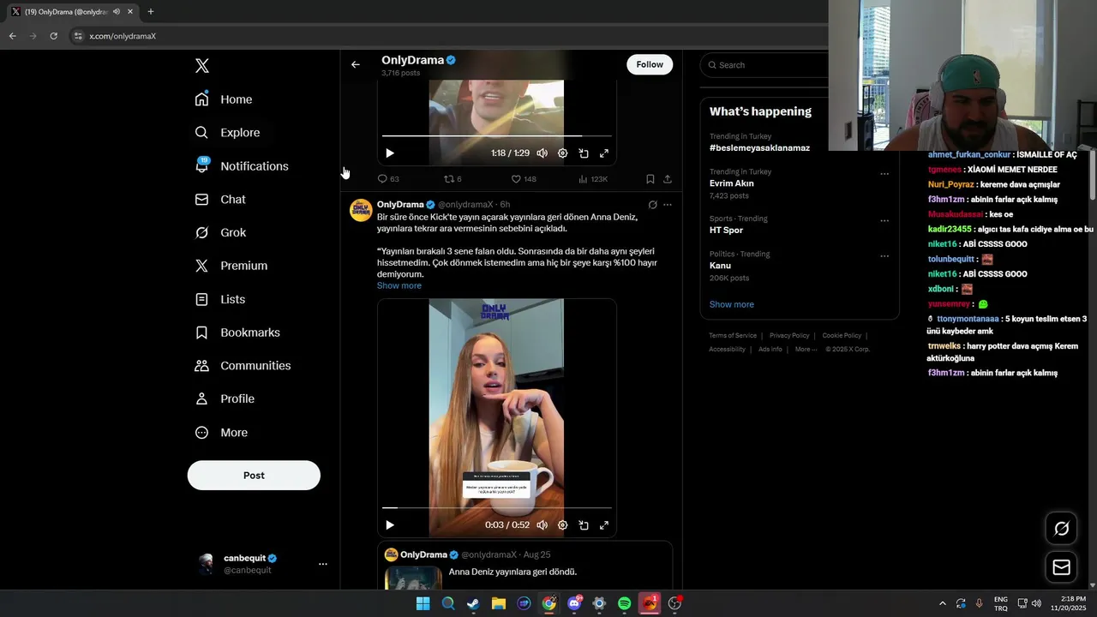Seek on the upper video progress bar
Screen dimensions: 1097x617
[497, 135]
